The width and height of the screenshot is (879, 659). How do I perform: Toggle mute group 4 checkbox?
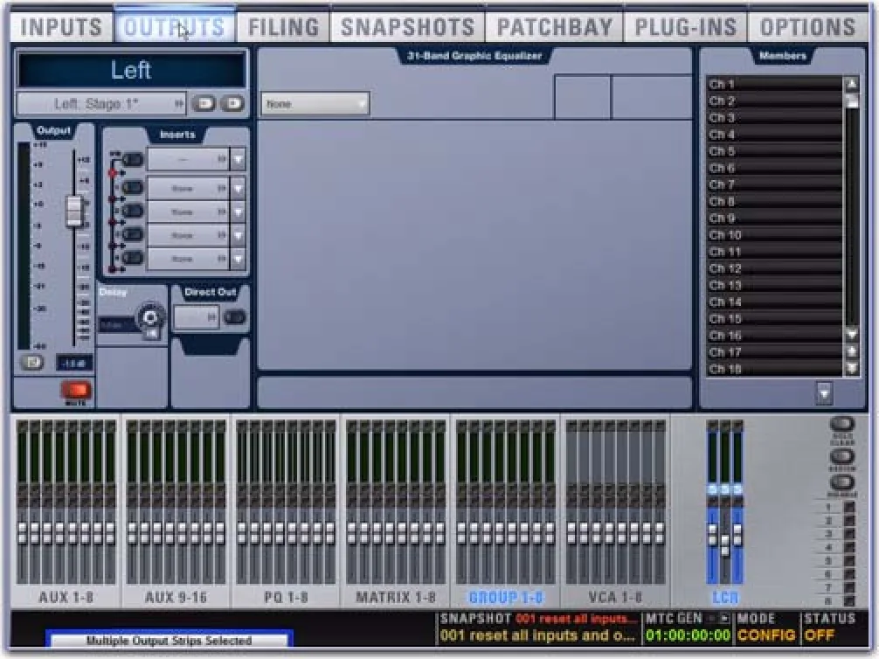(849, 547)
